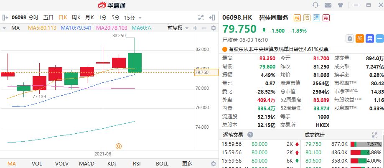Click 市盈率TTM value 80.42
384x168 pixels.
tap(377, 83)
